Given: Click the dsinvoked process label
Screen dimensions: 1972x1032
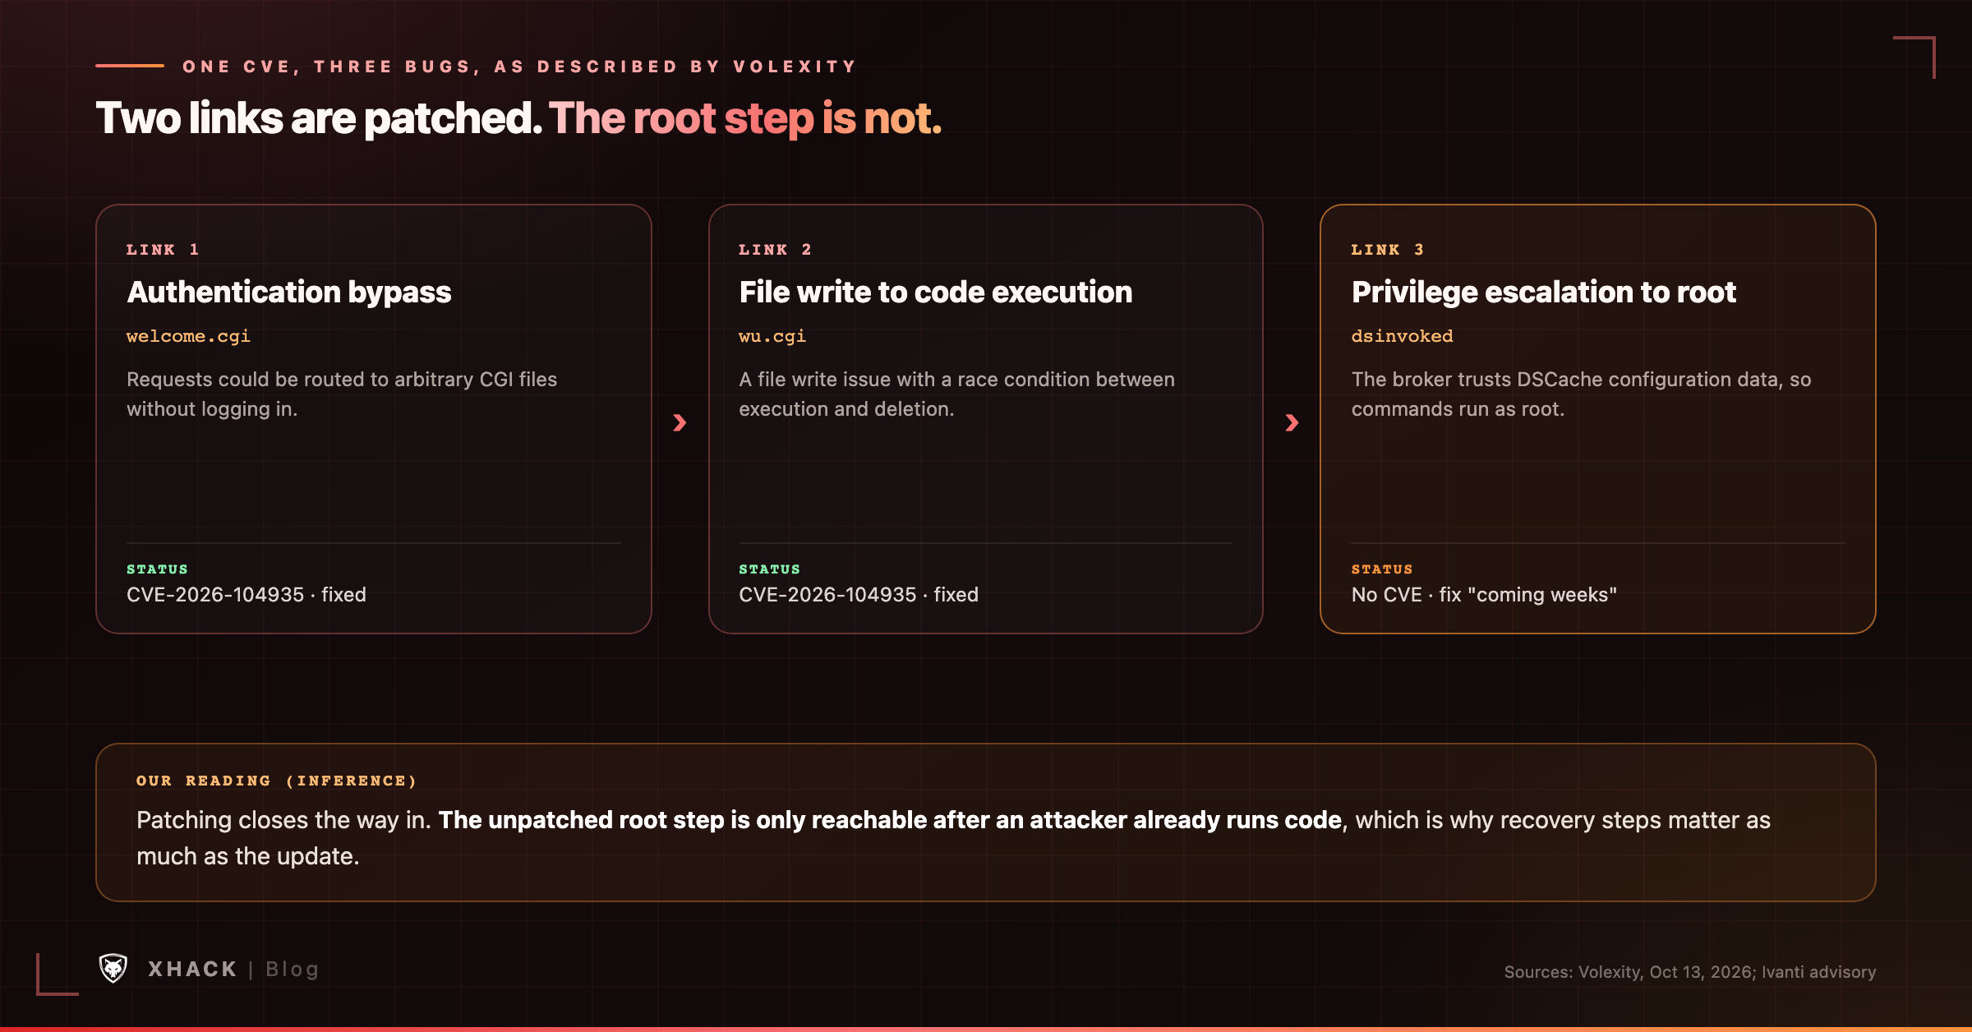Looking at the screenshot, I should click(1402, 336).
